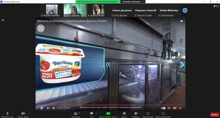Click green screen-sharing notification banner
This screenshot has width=220, height=118.
click(x=98, y=2)
